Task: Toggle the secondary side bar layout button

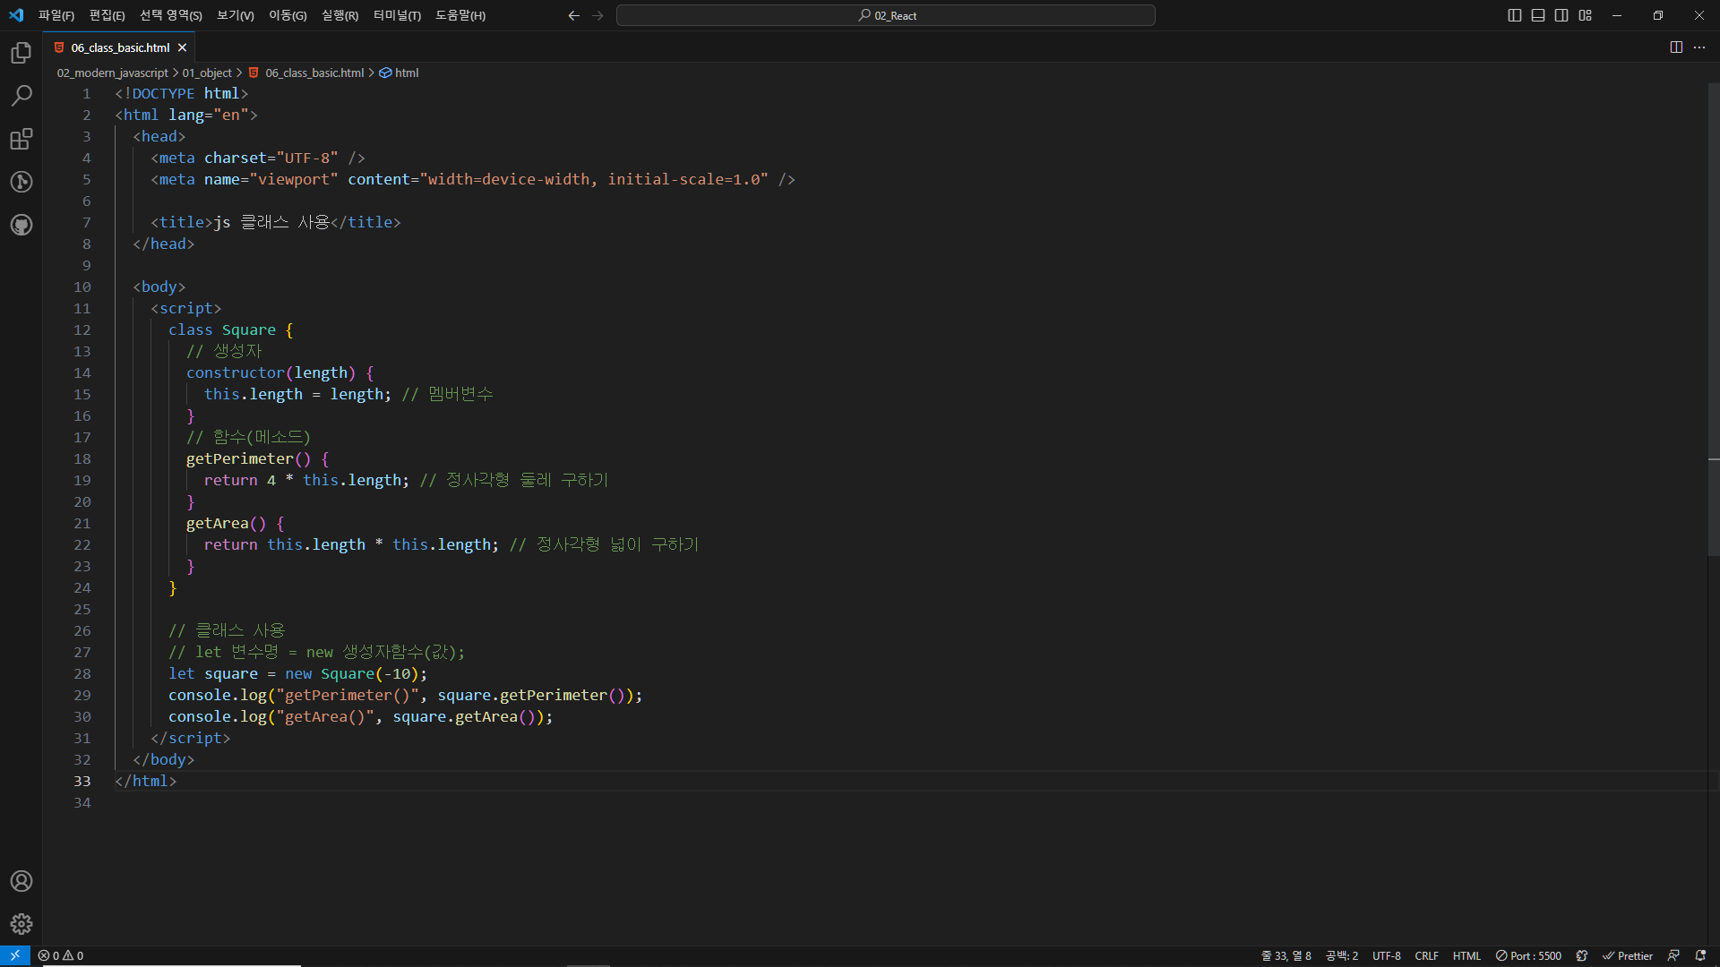Action: pos(1561,15)
